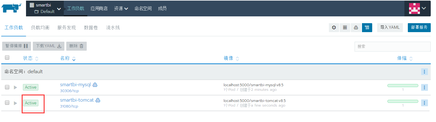
Task: Click the Active status of smartbi-mysql
Action: pyautogui.click(x=31, y=87)
